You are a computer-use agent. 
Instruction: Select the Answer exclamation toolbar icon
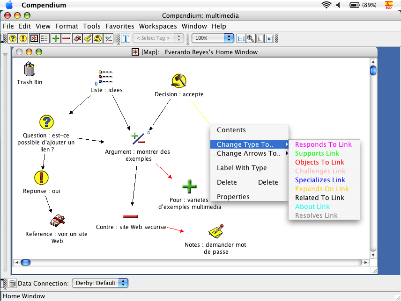point(23,38)
